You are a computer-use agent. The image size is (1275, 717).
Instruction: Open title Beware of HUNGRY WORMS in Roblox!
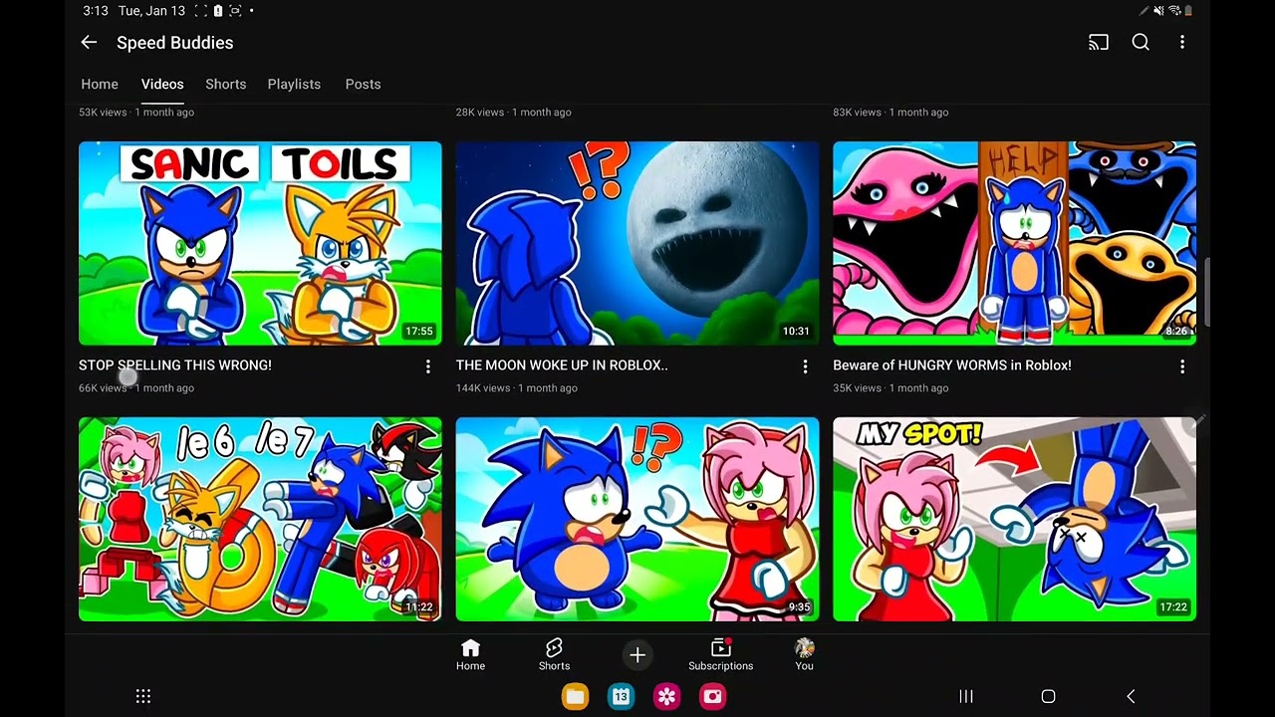952,365
